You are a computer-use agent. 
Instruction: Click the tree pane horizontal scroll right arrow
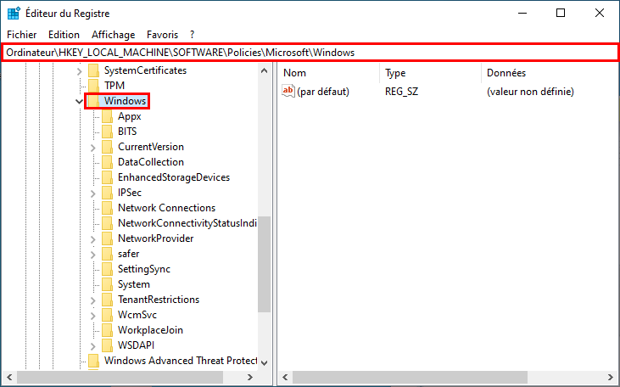coord(250,377)
